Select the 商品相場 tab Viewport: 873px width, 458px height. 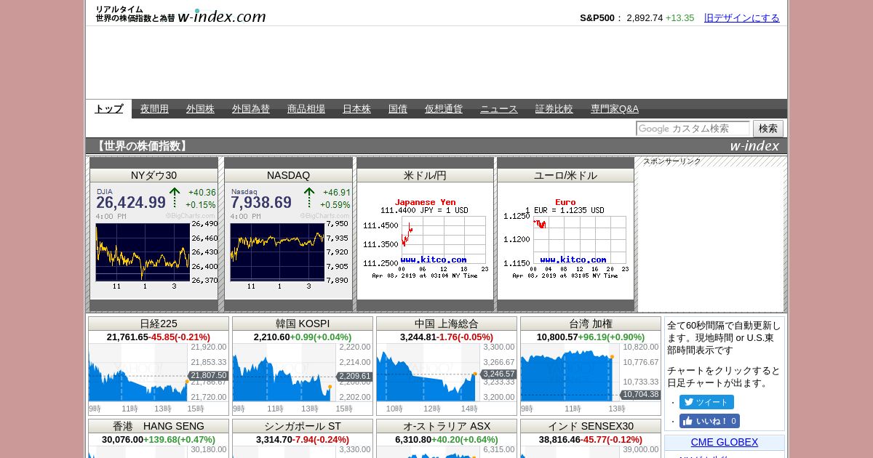306,109
